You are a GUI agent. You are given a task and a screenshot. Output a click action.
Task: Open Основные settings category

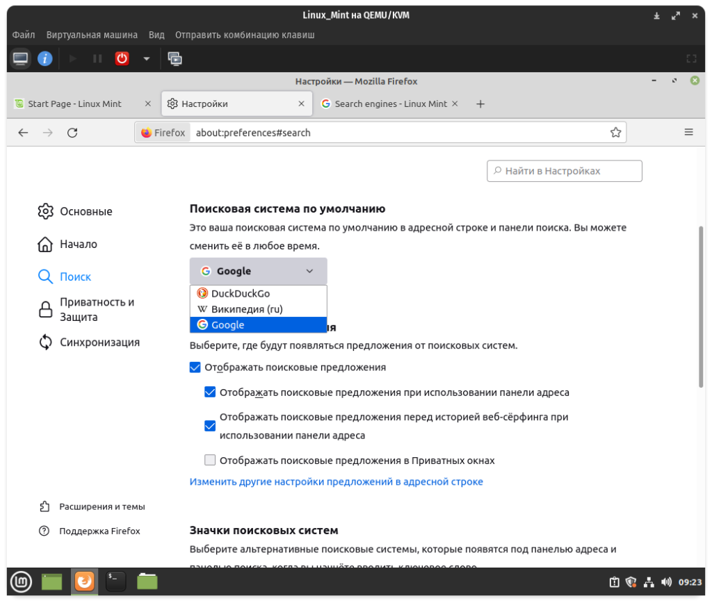[75, 211]
